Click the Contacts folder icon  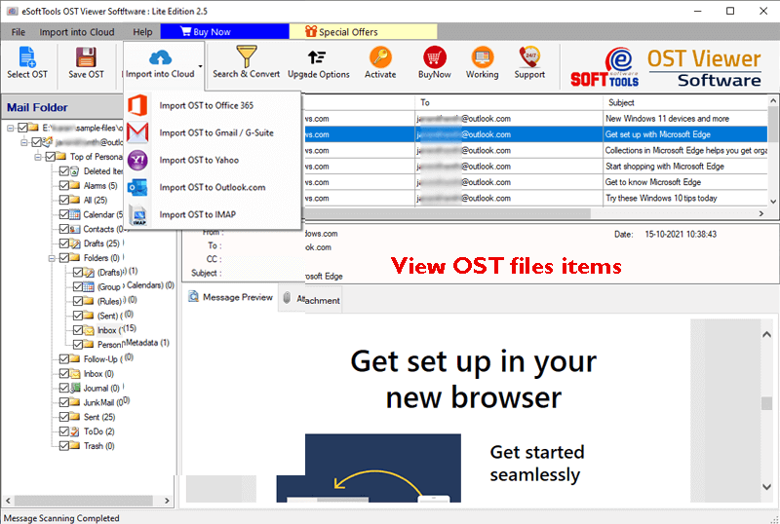(75, 229)
